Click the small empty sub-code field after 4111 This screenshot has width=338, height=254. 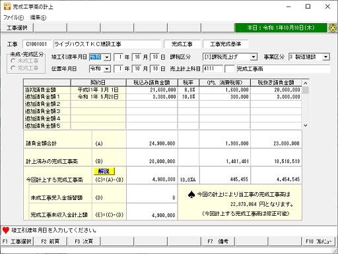(x=230, y=69)
